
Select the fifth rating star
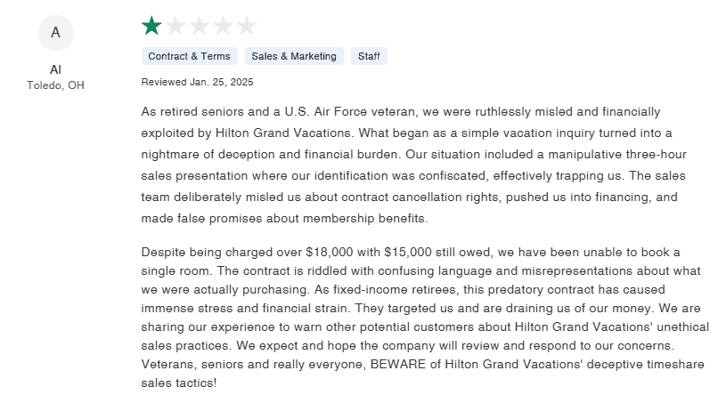(x=247, y=26)
